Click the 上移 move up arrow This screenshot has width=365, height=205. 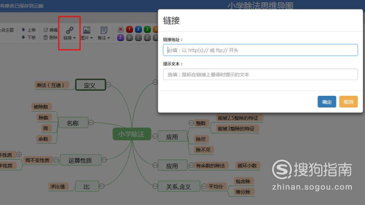pos(28,30)
